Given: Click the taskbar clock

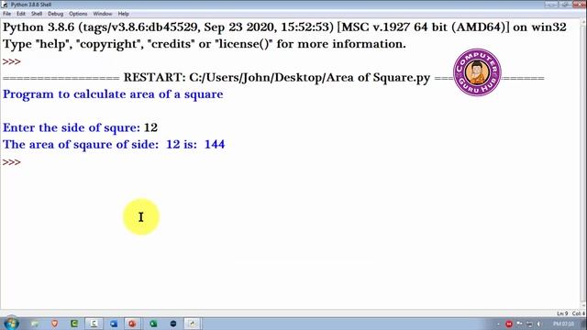Looking at the screenshot, I should 563,324.
